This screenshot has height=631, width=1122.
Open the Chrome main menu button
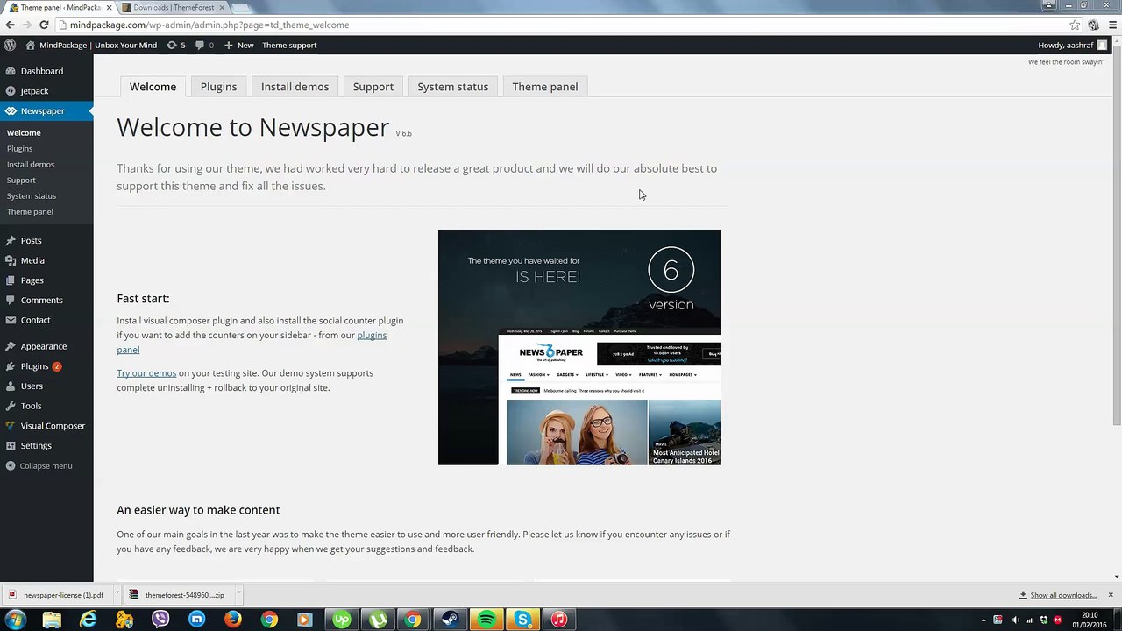click(x=1111, y=25)
